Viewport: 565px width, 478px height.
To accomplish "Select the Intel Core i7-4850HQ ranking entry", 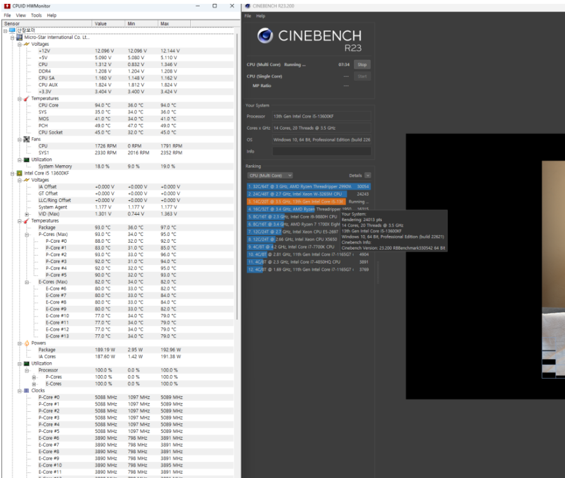I will [309, 262].
